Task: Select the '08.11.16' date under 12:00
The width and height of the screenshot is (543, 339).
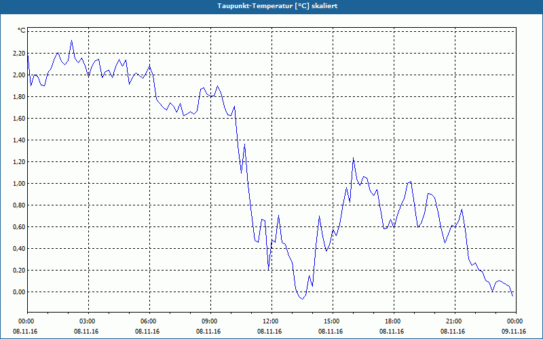Action: 269,332
